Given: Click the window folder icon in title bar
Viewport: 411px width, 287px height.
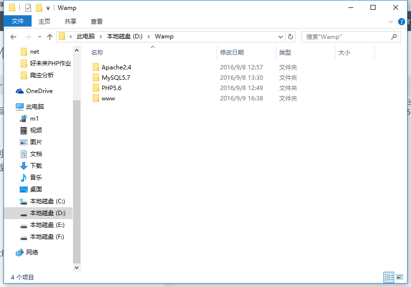Looking at the screenshot, I should [x=12, y=8].
